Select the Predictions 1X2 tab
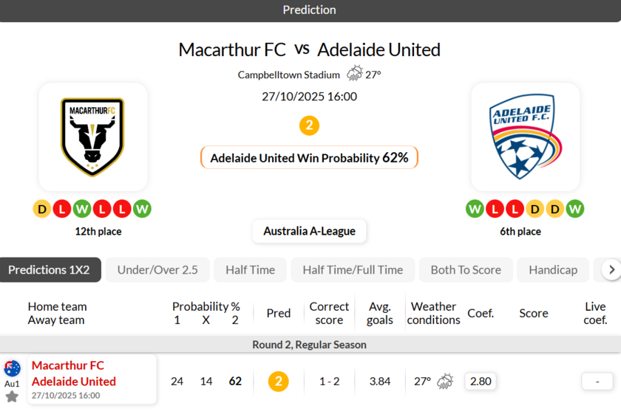The height and width of the screenshot is (414, 621). point(49,270)
